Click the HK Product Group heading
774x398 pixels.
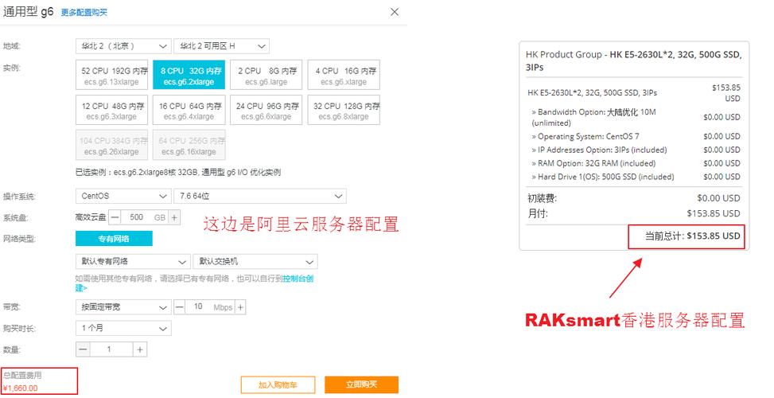(634, 60)
